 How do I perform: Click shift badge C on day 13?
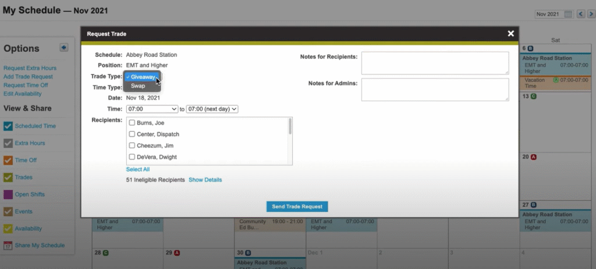point(533,96)
